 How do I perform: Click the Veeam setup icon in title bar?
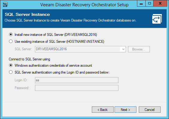pos(5,4)
